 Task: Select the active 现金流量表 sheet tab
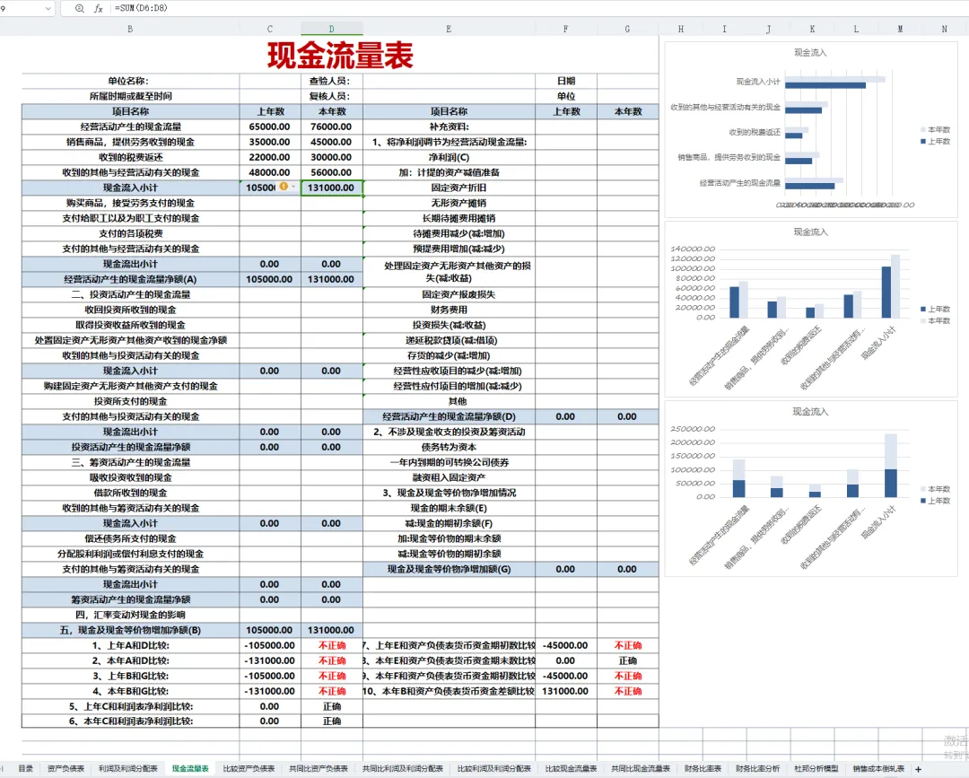click(x=190, y=769)
